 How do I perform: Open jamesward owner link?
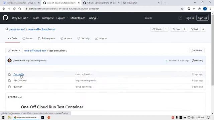pyautogui.click(x=17, y=29)
